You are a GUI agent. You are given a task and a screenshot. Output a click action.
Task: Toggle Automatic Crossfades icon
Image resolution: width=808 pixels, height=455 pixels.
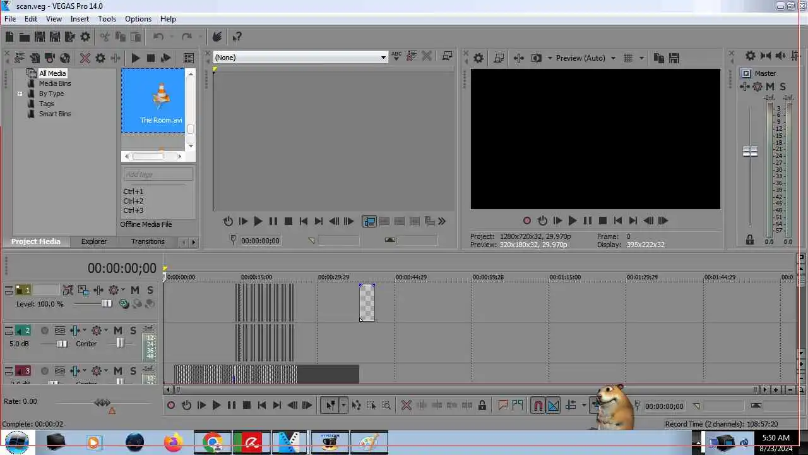553,406
